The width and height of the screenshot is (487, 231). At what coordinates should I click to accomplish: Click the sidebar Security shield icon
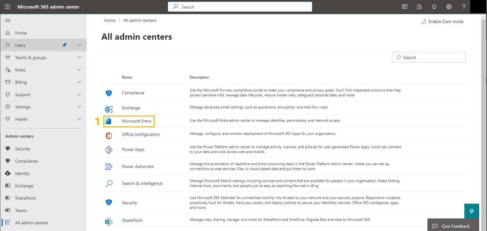[x=8, y=149]
